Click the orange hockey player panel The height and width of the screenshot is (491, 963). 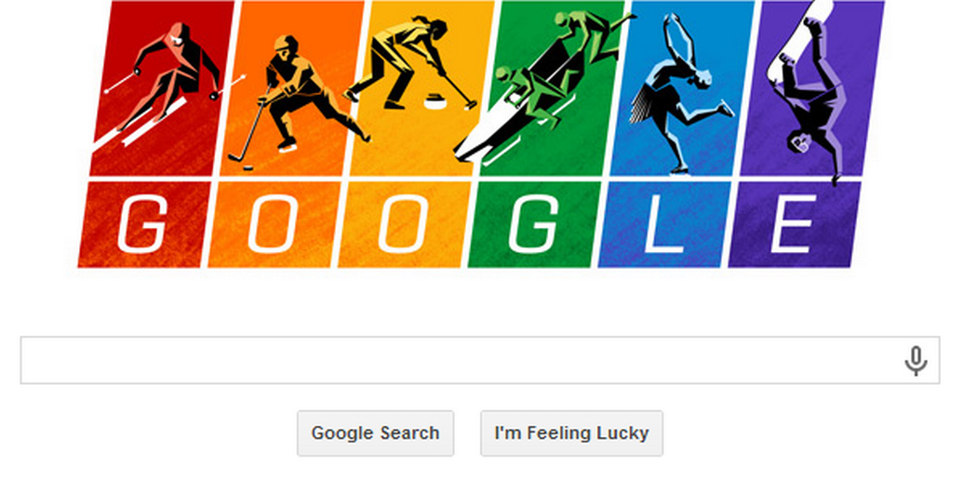tap(292, 87)
